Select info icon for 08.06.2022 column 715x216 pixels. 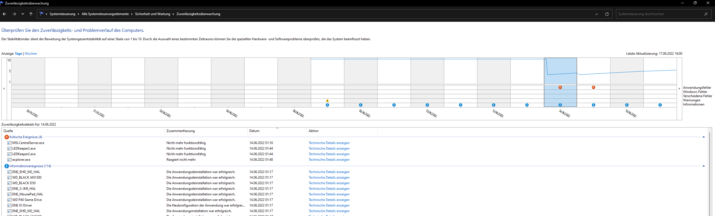pyautogui.click(x=361, y=105)
